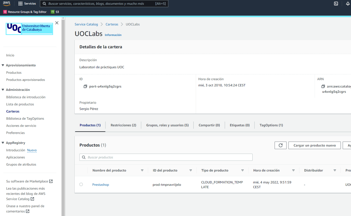Screen dimensions: 351x216
Task: Click the search icon in Buscar productos
Action: click(x=84, y=157)
